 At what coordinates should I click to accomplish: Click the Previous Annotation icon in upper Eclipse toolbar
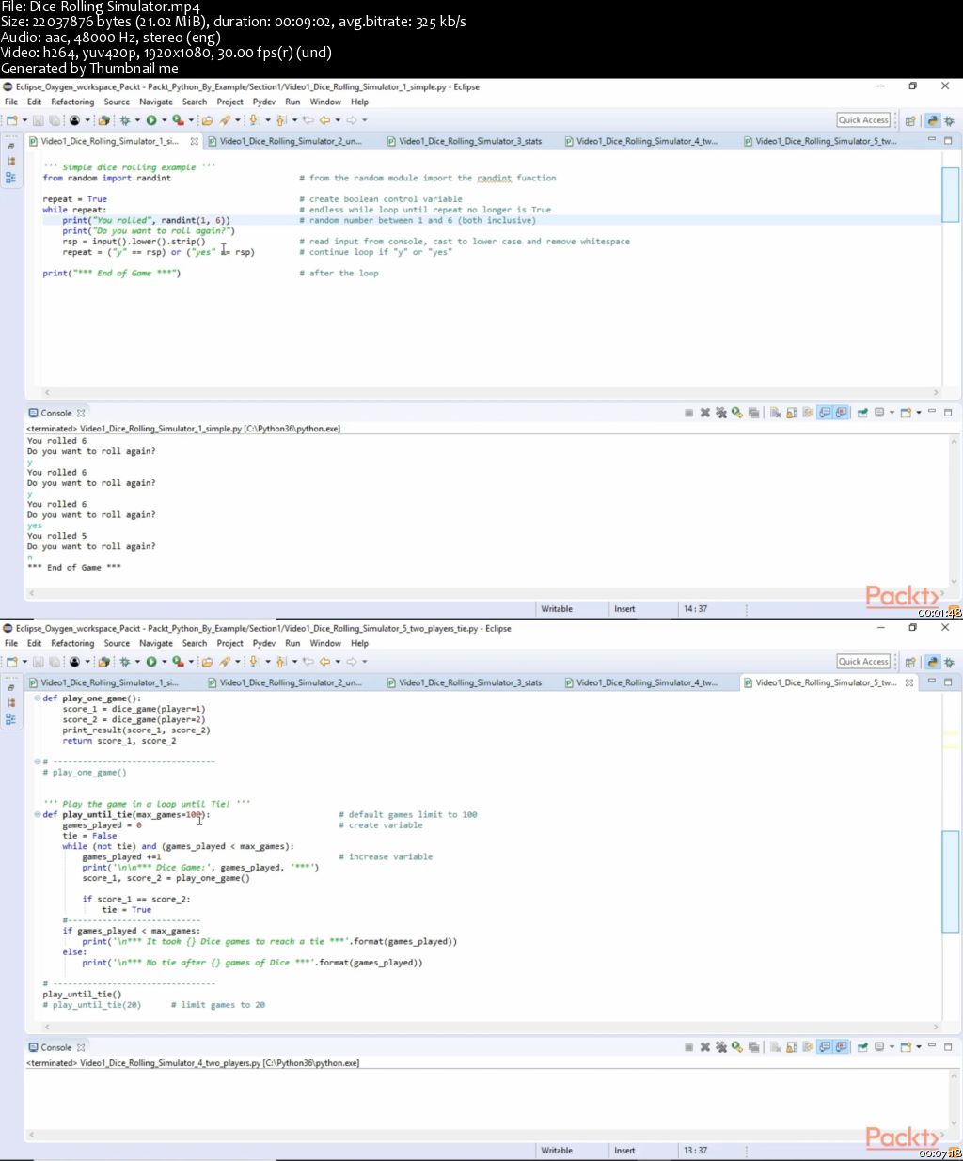click(280, 120)
